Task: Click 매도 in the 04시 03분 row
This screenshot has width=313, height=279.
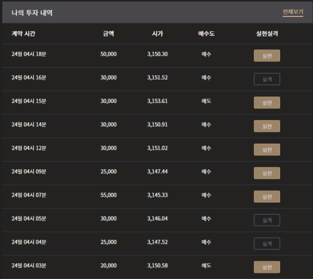Action: pos(207,265)
